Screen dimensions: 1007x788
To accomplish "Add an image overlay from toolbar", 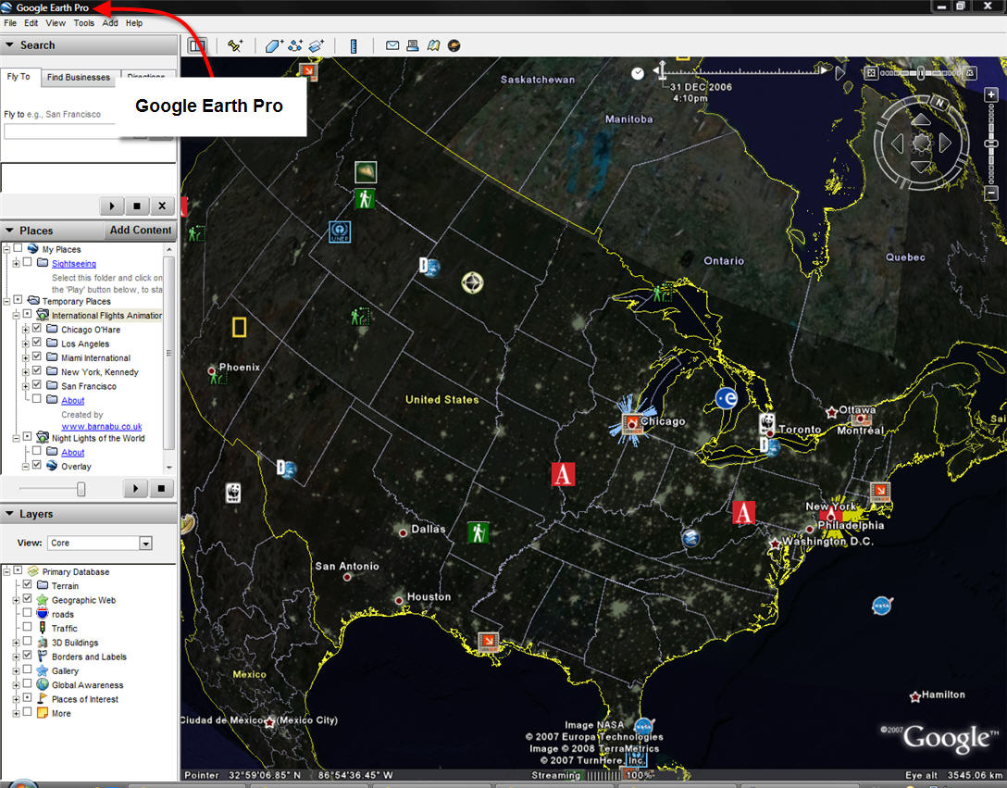I will [x=317, y=45].
